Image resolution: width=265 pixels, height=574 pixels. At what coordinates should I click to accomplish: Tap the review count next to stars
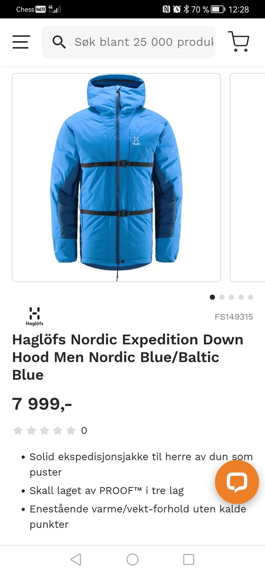(x=84, y=431)
